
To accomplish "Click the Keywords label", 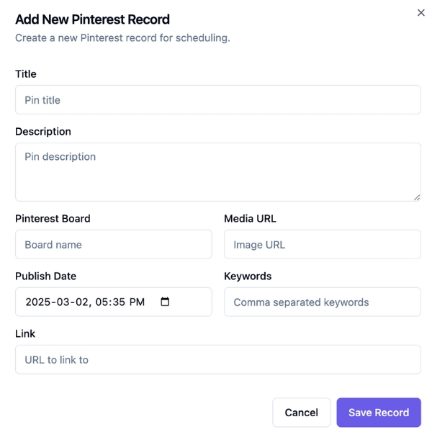I will (x=248, y=276).
